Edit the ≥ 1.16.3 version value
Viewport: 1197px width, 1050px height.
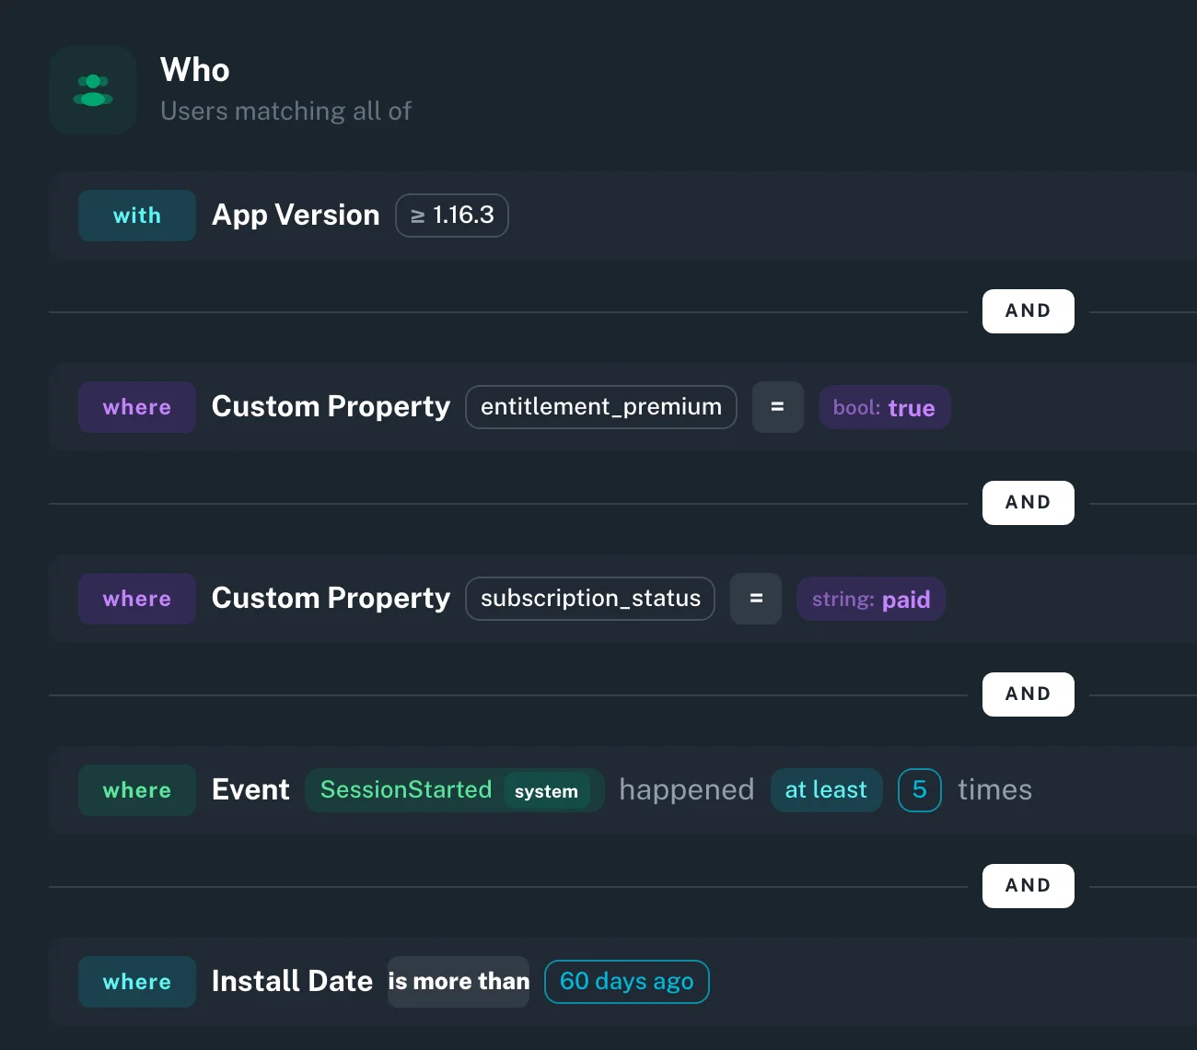click(452, 216)
